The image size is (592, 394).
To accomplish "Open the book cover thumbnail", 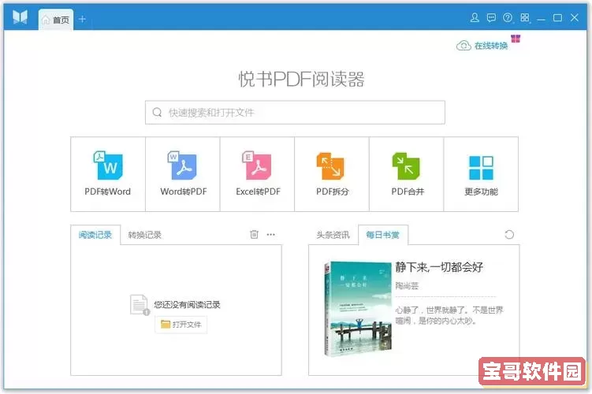I will pyautogui.click(x=358, y=308).
